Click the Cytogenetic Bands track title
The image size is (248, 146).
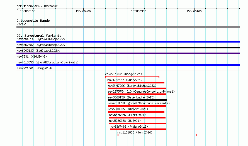[x=33, y=21]
